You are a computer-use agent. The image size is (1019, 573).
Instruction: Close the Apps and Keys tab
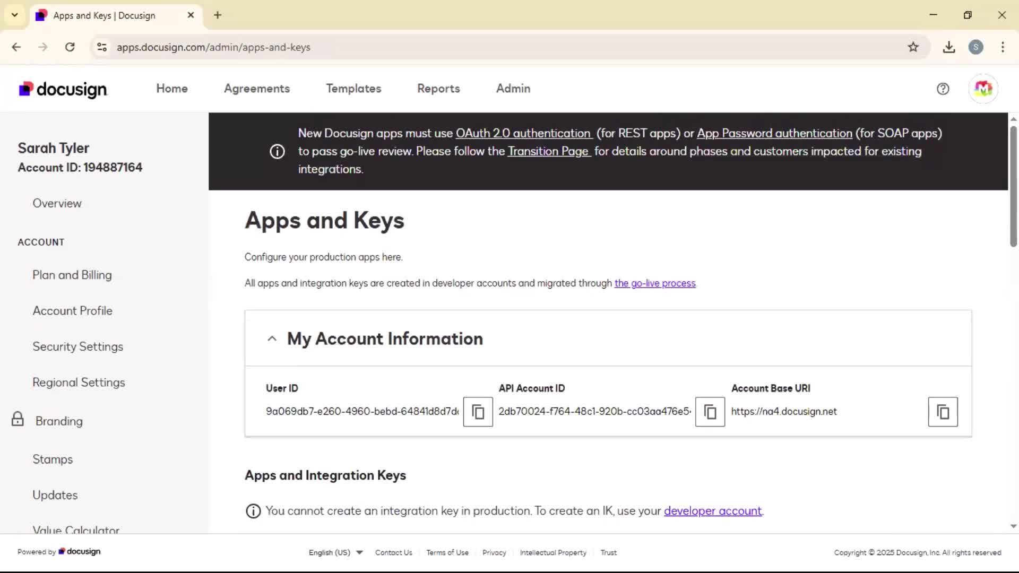click(x=191, y=15)
